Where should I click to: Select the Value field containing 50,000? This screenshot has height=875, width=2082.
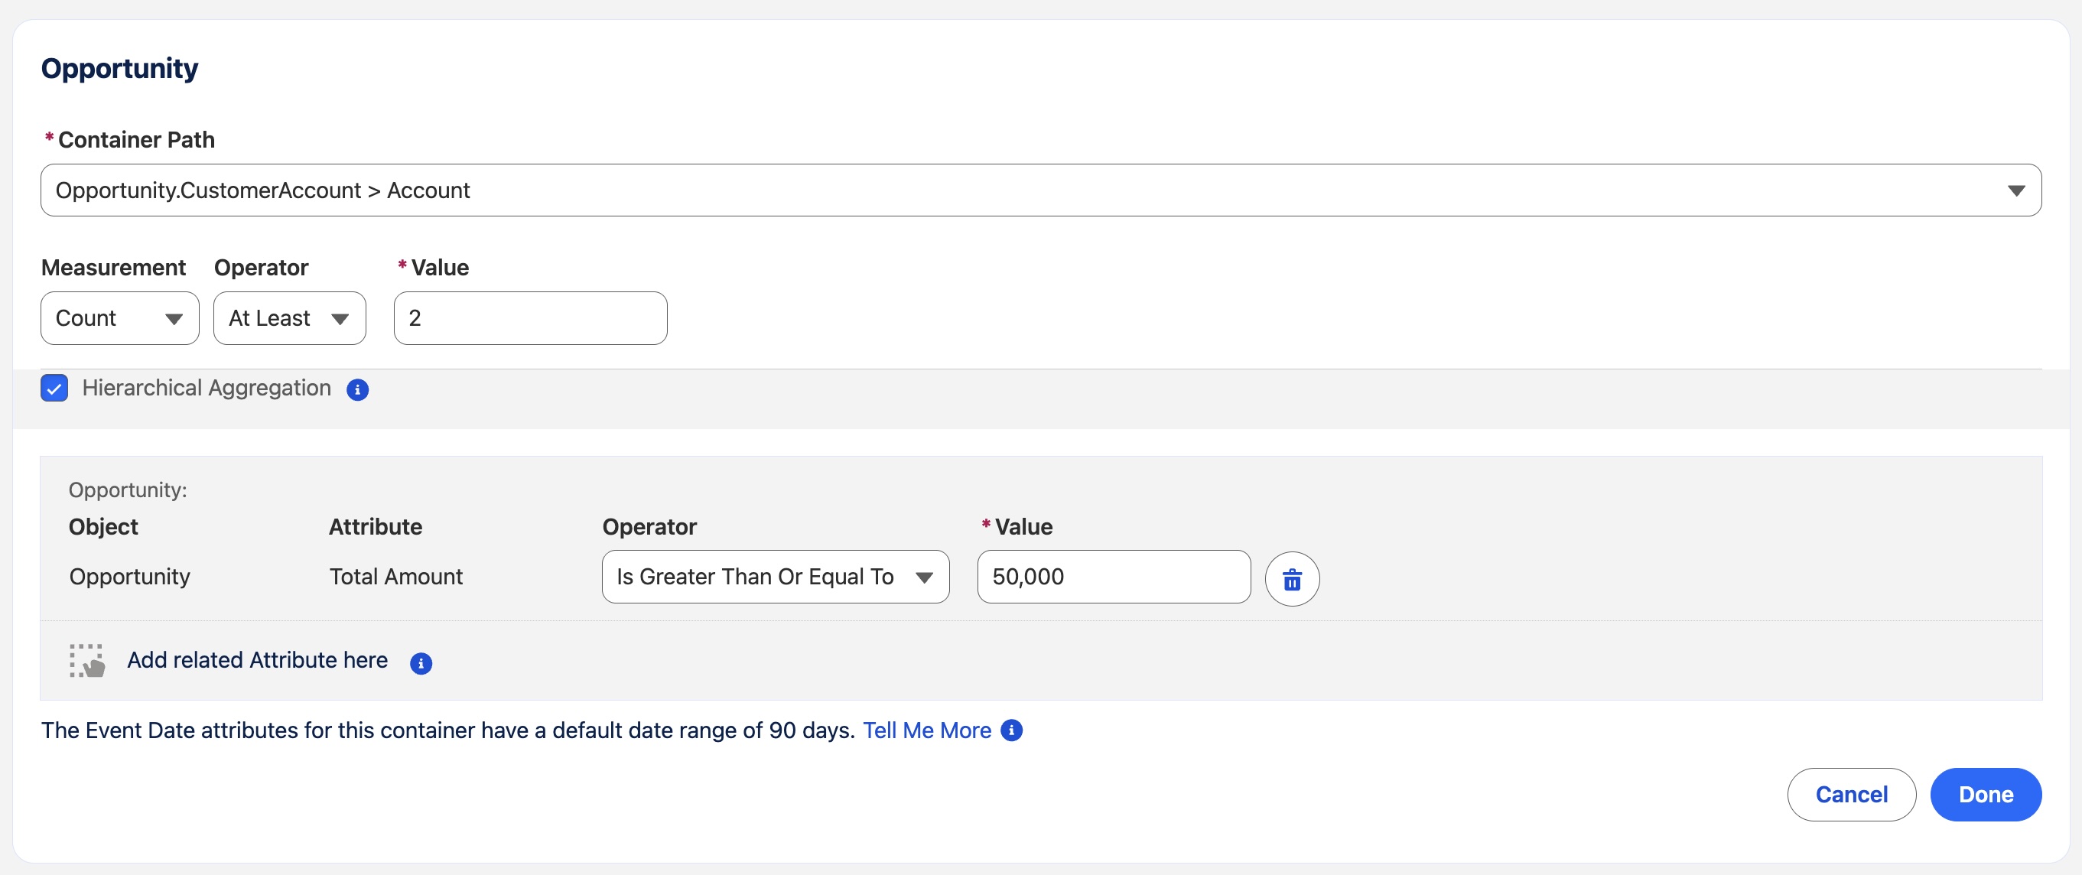pos(1112,577)
